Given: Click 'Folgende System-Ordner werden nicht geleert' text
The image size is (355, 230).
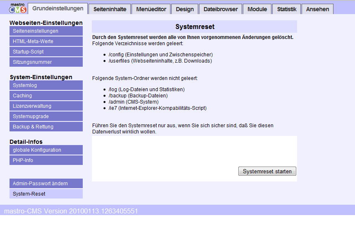Looking at the screenshot, I should click(145, 78).
